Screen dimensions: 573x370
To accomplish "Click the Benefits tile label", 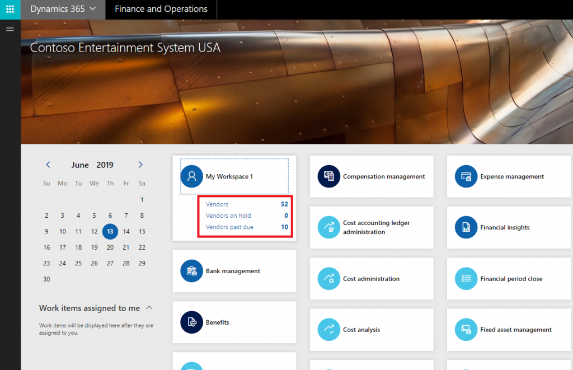I will [218, 322].
